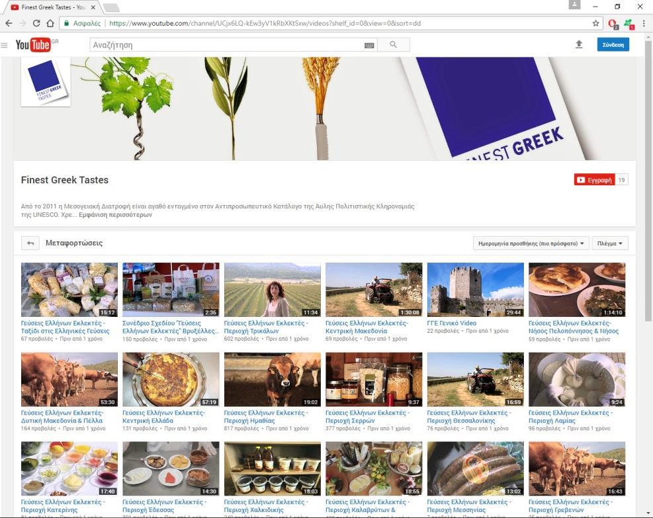Screen dimensions: 653x518
Task: Click the magnifier search button
Action: (394, 44)
